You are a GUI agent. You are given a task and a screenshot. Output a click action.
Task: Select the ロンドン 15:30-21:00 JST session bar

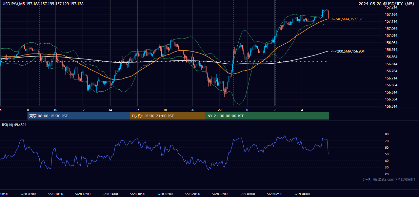tap(168, 116)
